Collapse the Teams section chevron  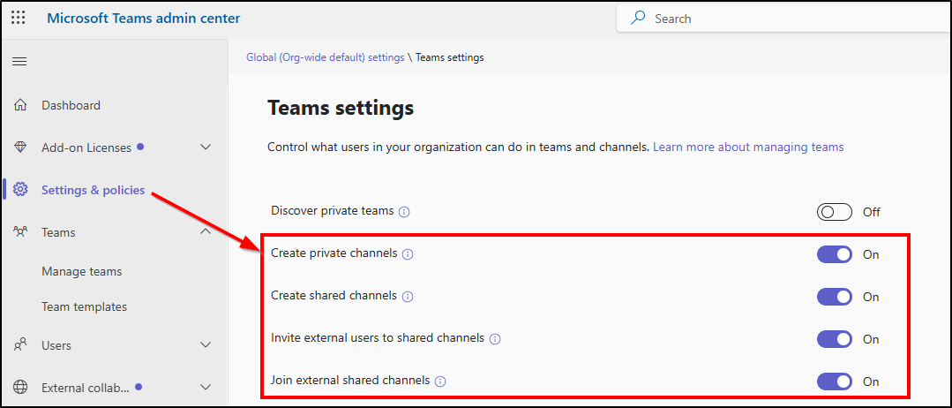pyautogui.click(x=206, y=231)
